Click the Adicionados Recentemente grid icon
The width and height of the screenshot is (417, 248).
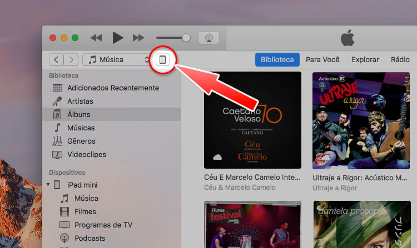click(57, 88)
